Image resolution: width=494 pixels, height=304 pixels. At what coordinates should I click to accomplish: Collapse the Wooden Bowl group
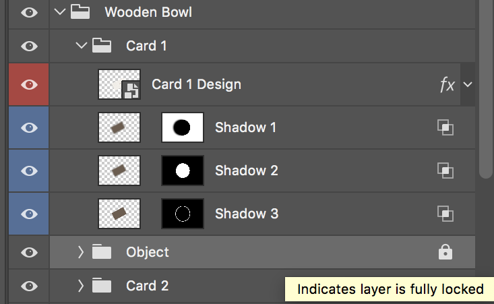click(x=59, y=11)
